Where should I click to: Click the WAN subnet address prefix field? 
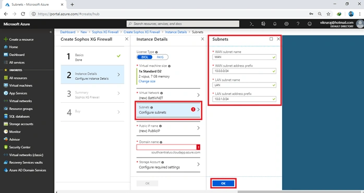click(x=244, y=71)
